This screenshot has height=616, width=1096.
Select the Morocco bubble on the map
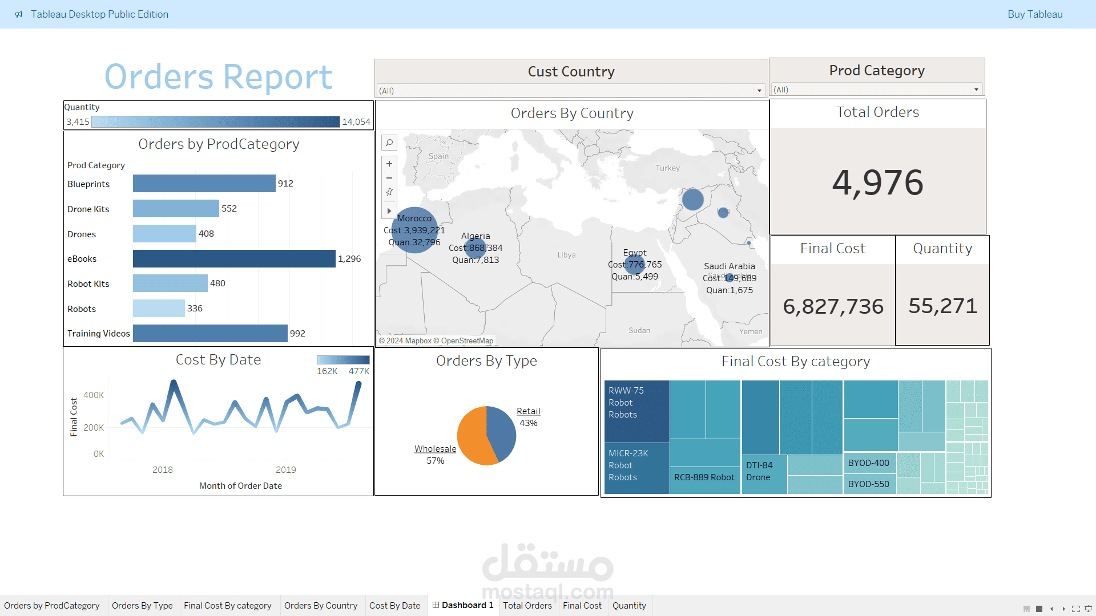click(x=415, y=229)
